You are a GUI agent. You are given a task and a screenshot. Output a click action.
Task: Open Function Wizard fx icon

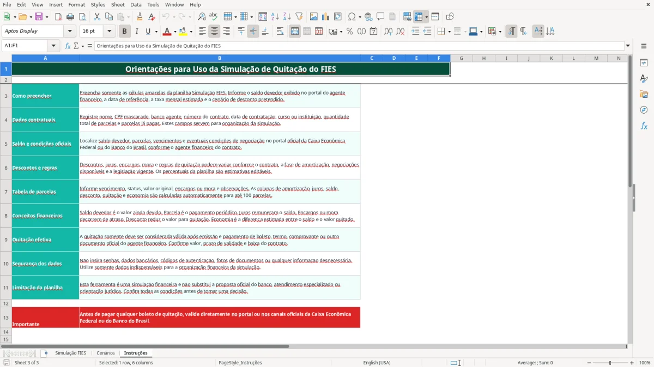click(x=68, y=46)
